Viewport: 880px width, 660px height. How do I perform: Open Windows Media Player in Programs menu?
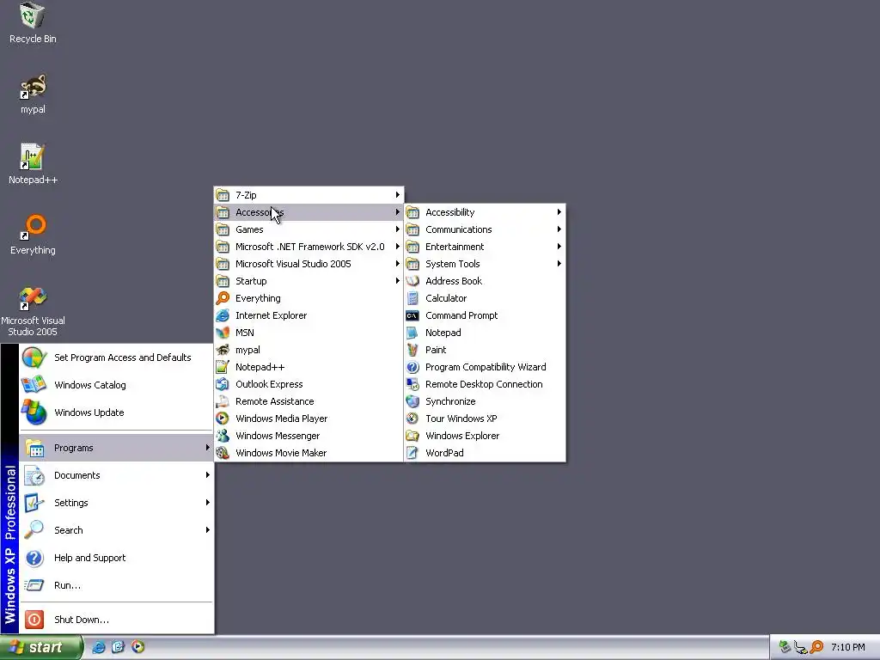(x=309, y=419)
